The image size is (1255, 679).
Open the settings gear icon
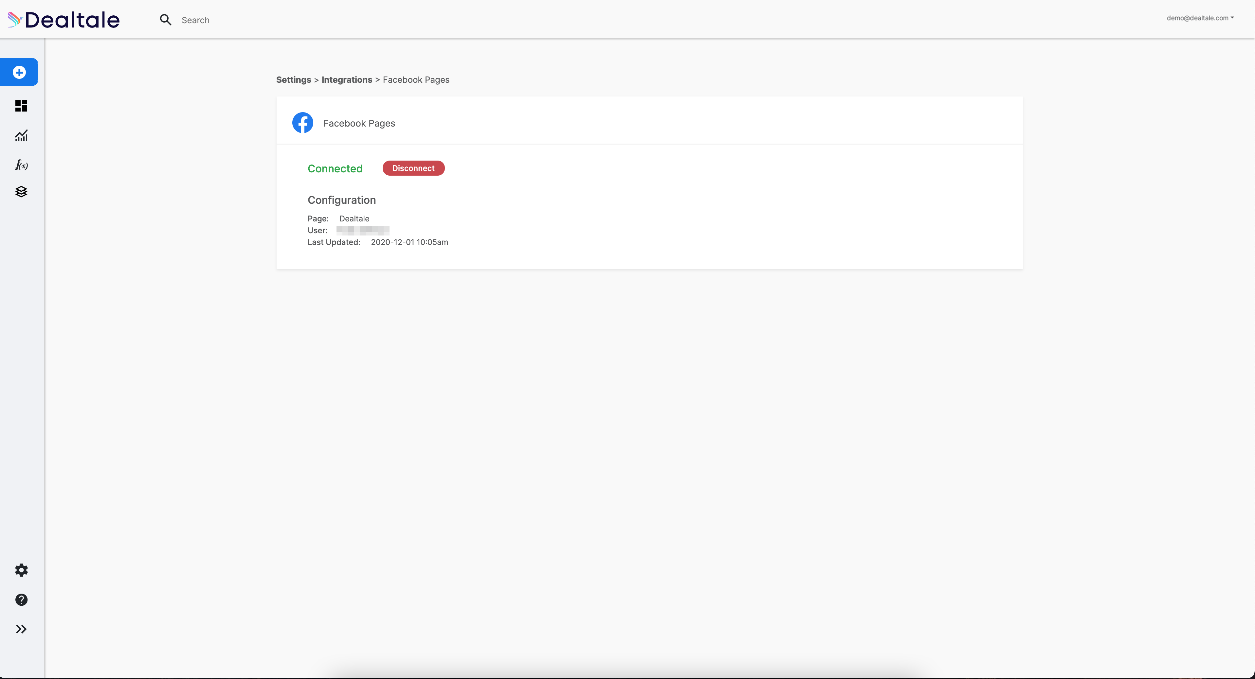(21, 570)
